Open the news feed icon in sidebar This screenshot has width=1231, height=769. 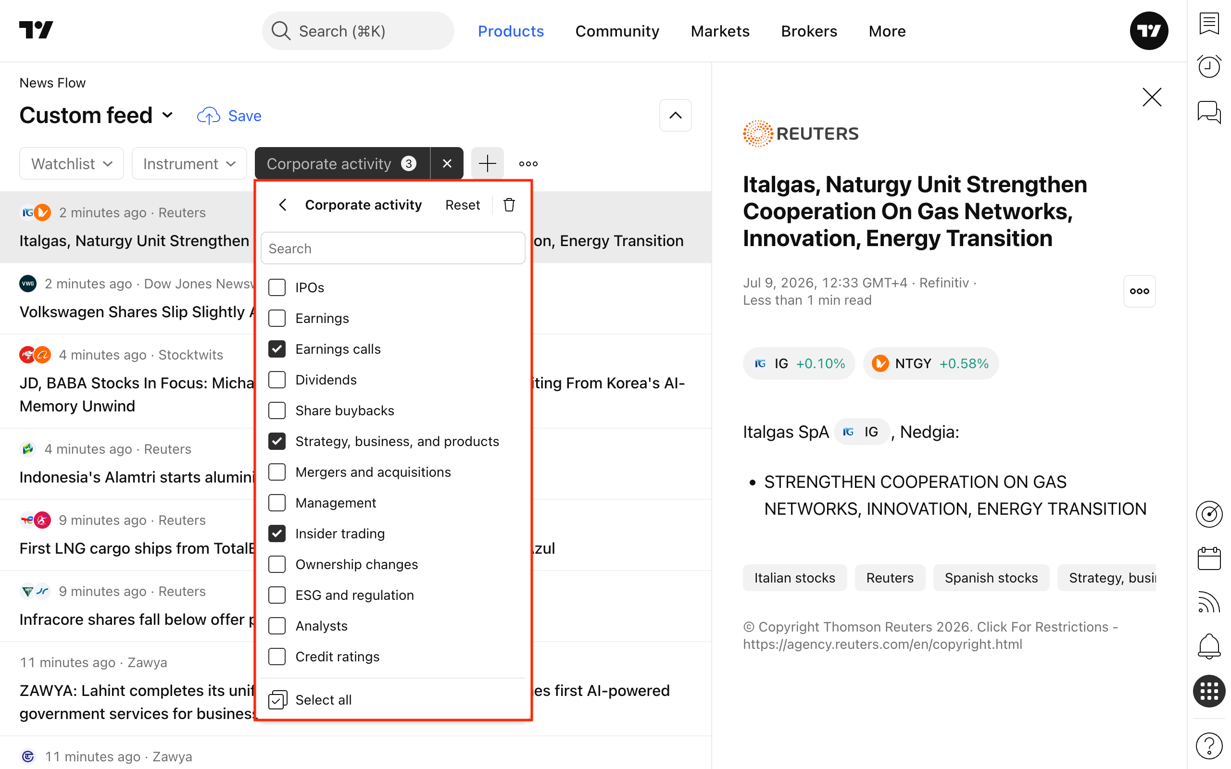(1208, 603)
